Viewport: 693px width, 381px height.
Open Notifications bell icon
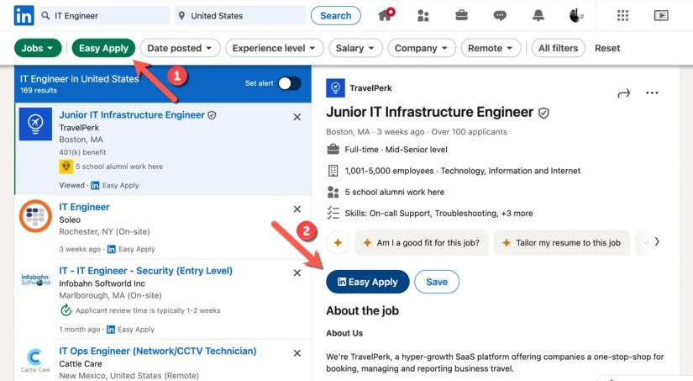click(538, 15)
